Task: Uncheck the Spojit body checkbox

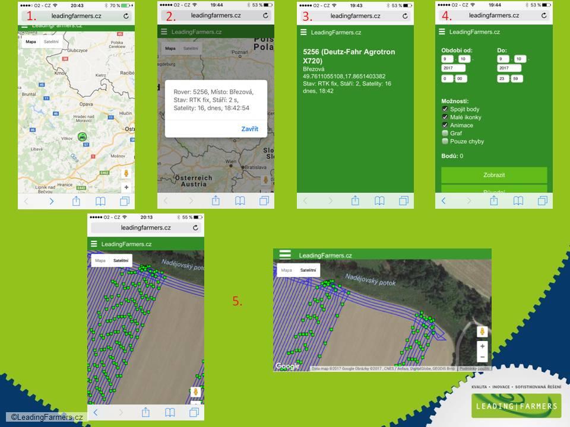Action: click(x=445, y=109)
